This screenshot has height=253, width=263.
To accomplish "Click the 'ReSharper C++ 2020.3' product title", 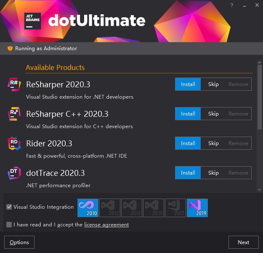I will point(67,114).
